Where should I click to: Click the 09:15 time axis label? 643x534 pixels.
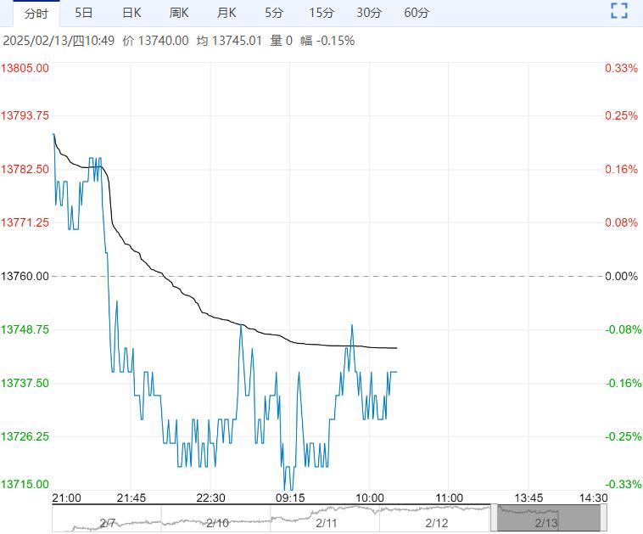(290, 497)
